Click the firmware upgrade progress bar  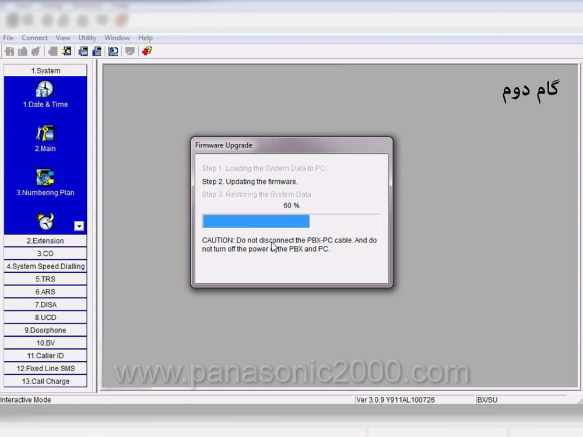click(291, 221)
